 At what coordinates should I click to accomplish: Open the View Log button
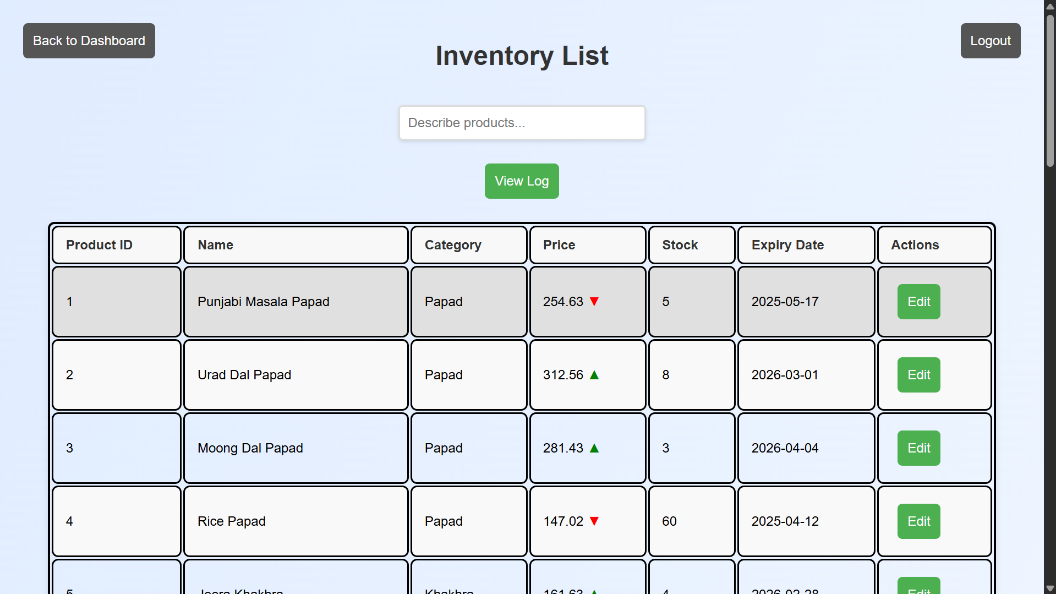tap(522, 181)
